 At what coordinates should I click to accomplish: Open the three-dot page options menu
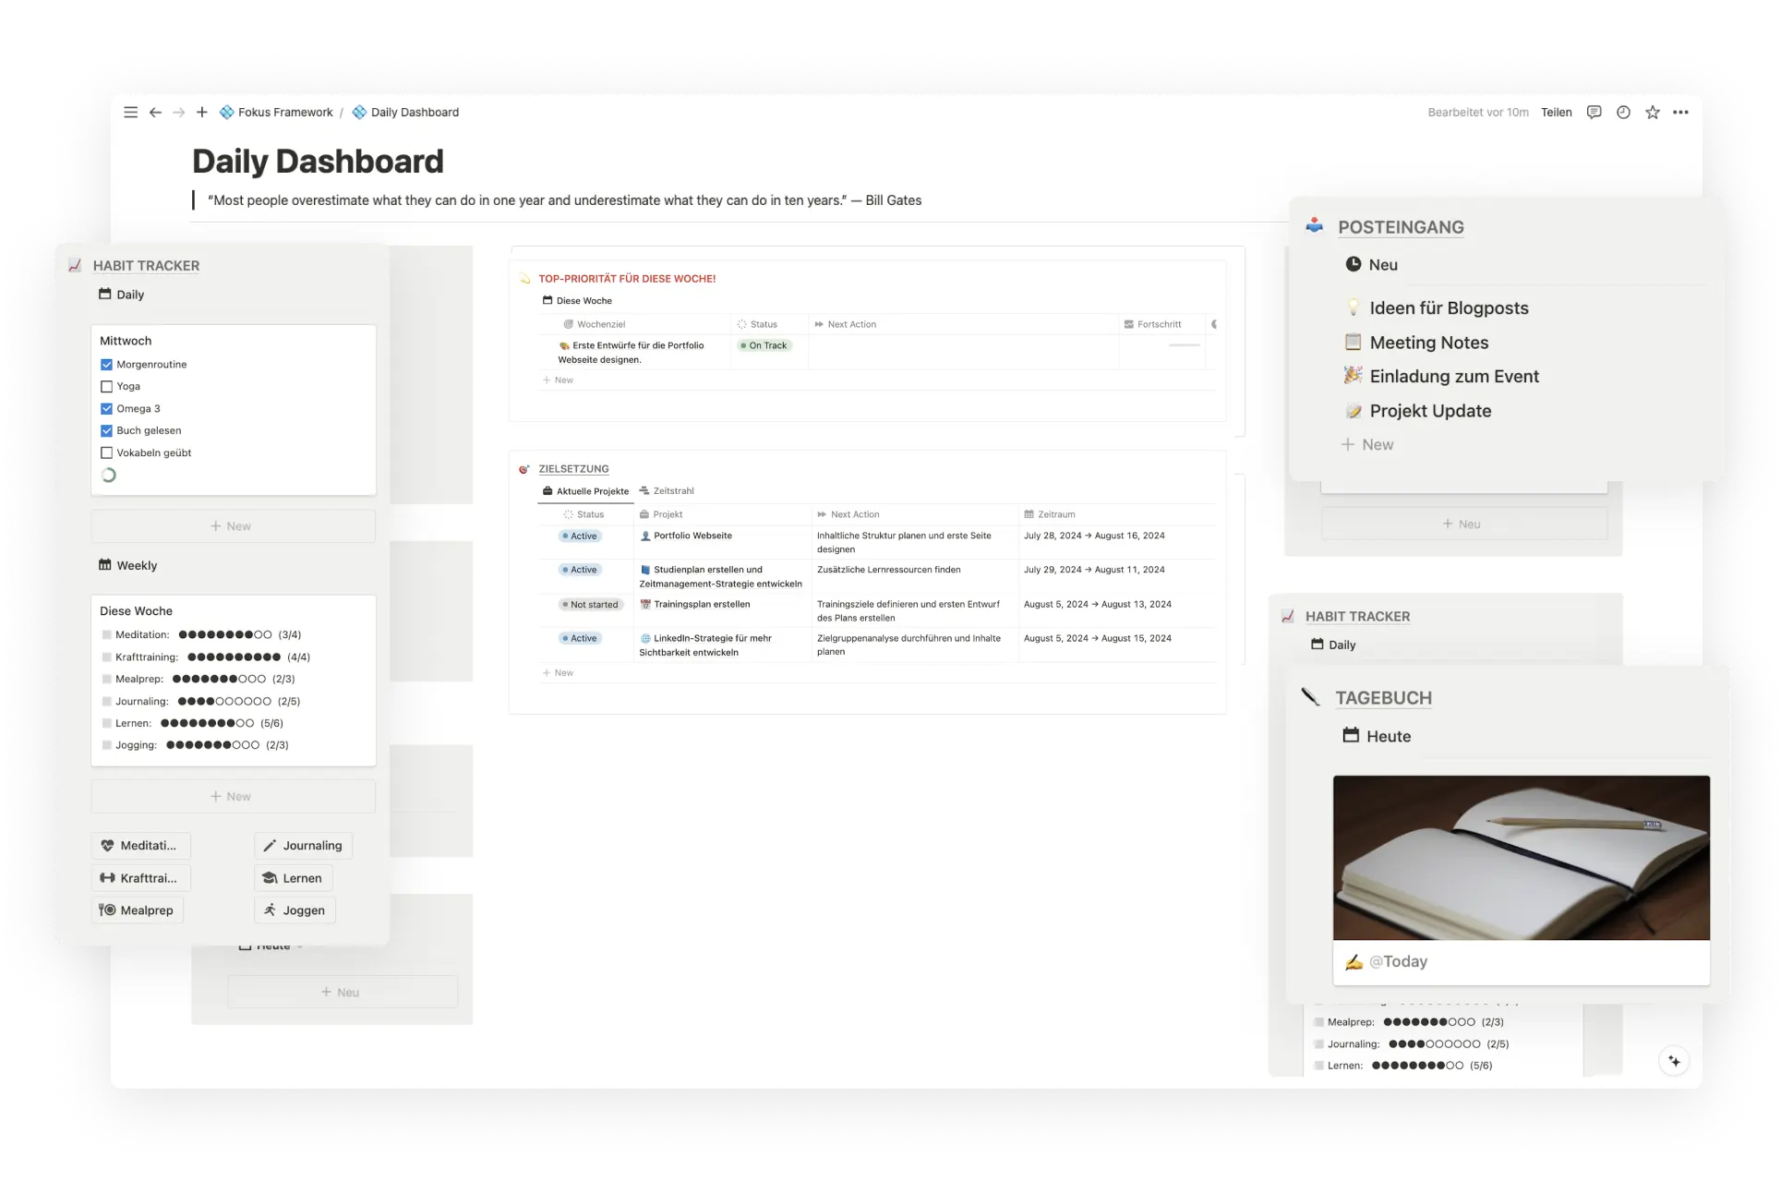coord(1680,113)
